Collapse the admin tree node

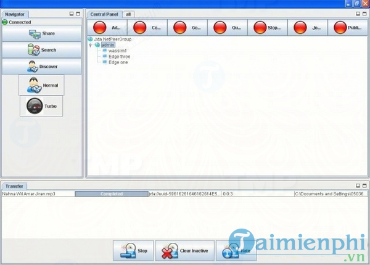click(x=91, y=45)
